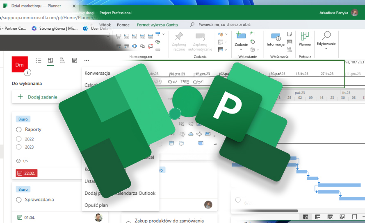Click the Dodaj zadanie button
This screenshot has height=223, width=365.
point(37,97)
